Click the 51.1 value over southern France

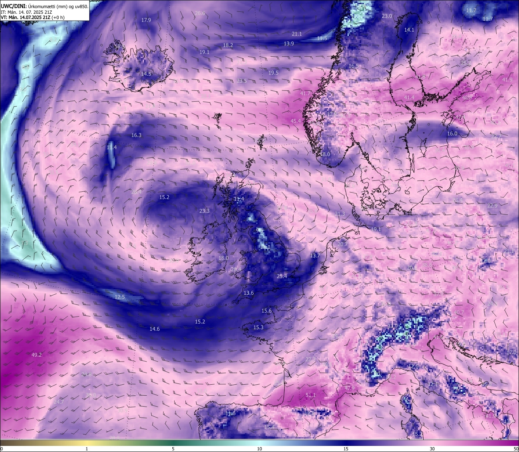coord(311,395)
